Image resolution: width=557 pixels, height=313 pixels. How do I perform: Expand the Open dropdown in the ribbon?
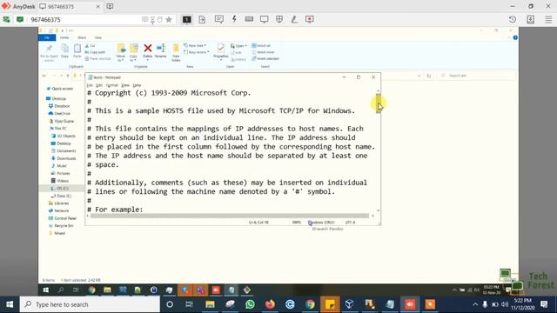(238, 46)
